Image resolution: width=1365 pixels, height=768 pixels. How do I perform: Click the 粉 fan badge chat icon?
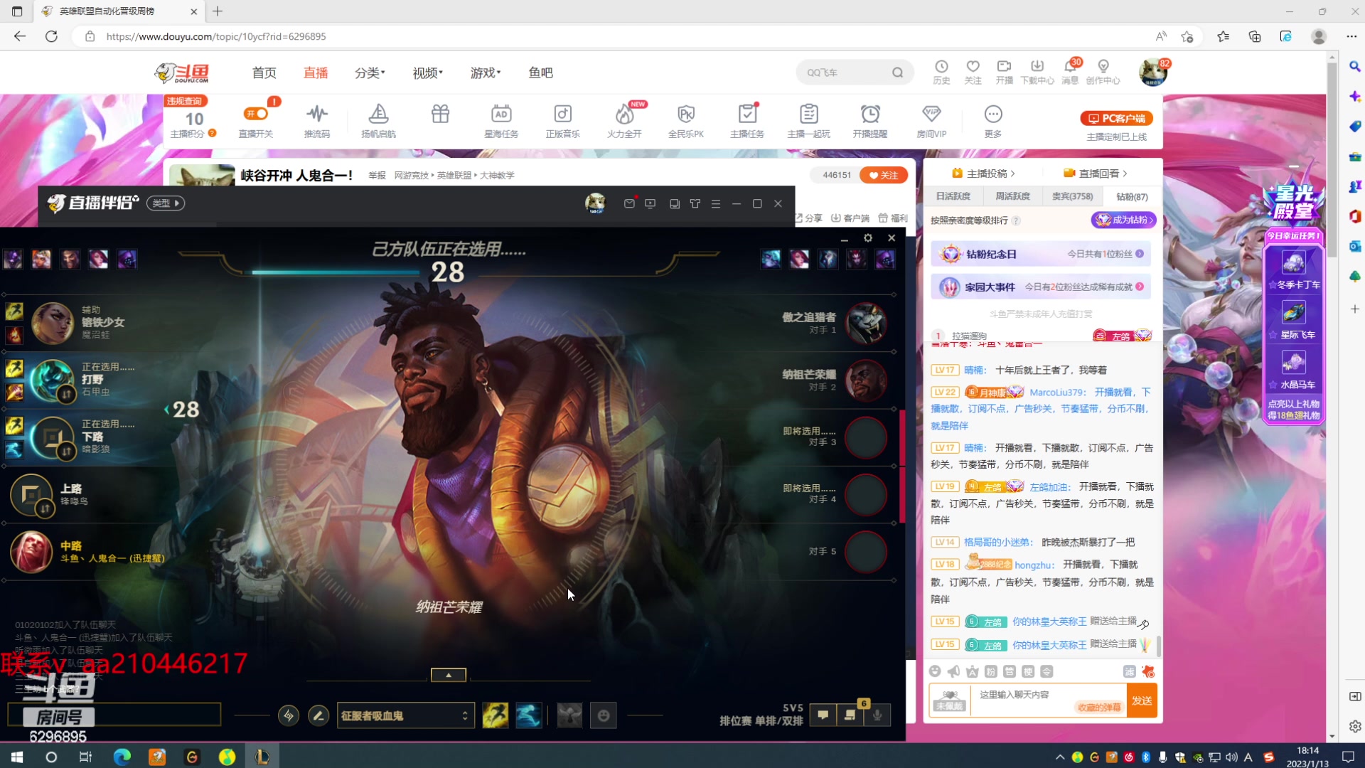991,671
